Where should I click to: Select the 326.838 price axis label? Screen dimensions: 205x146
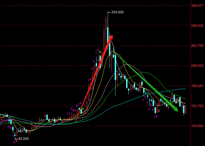[197, 26]
